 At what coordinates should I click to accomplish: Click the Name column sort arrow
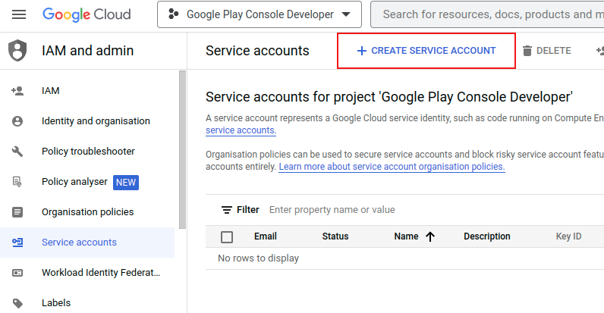click(x=430, y=237)
